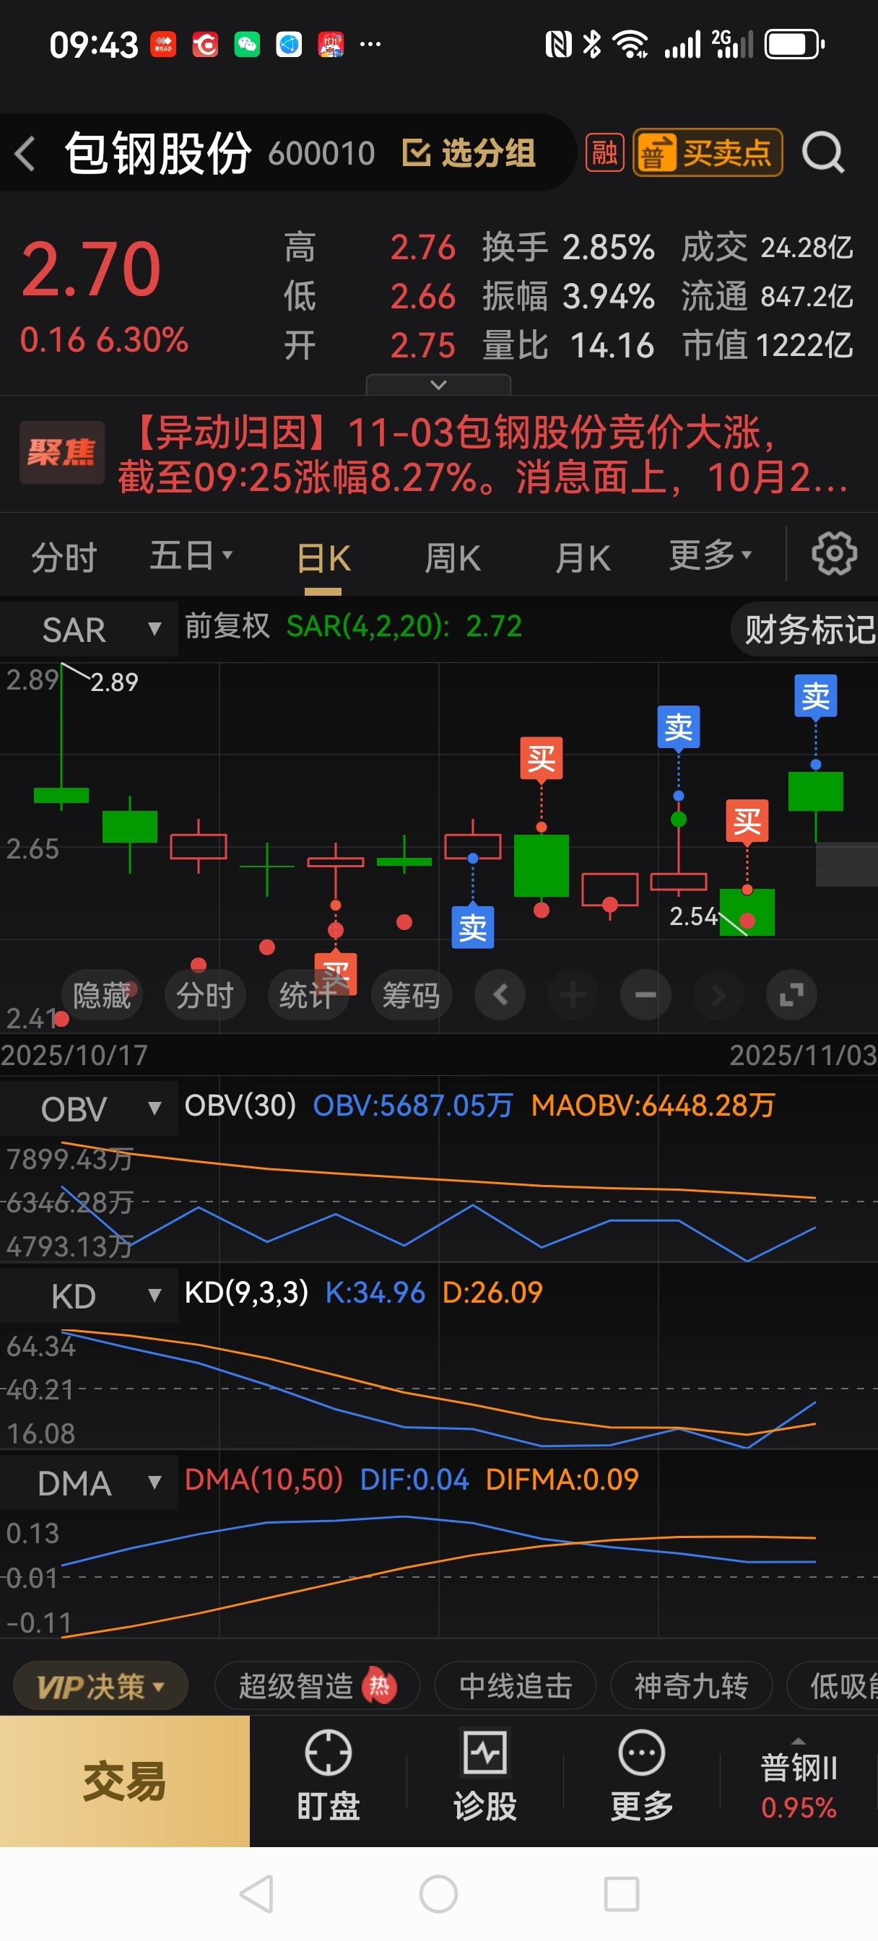
Task: Open 诊股 stock diagnosis icon
Action: coord(484,1775)
